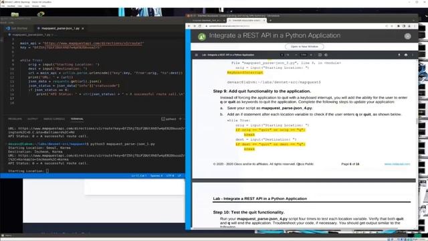Change the UTF-8 encoding in status bar
Screen dimensions: 428x241
(170, 175)
